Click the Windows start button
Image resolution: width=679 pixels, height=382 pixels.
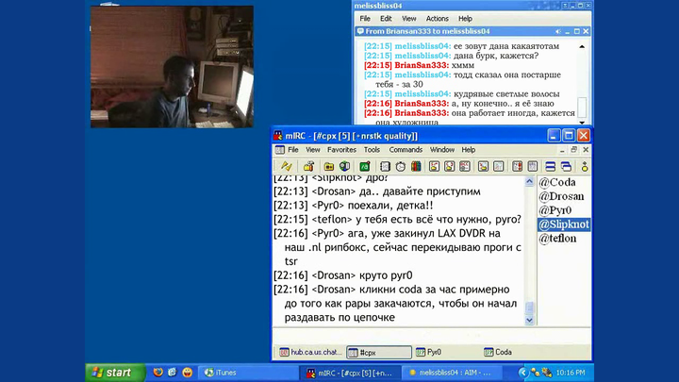pyautogui.click(x=115, y=373)
